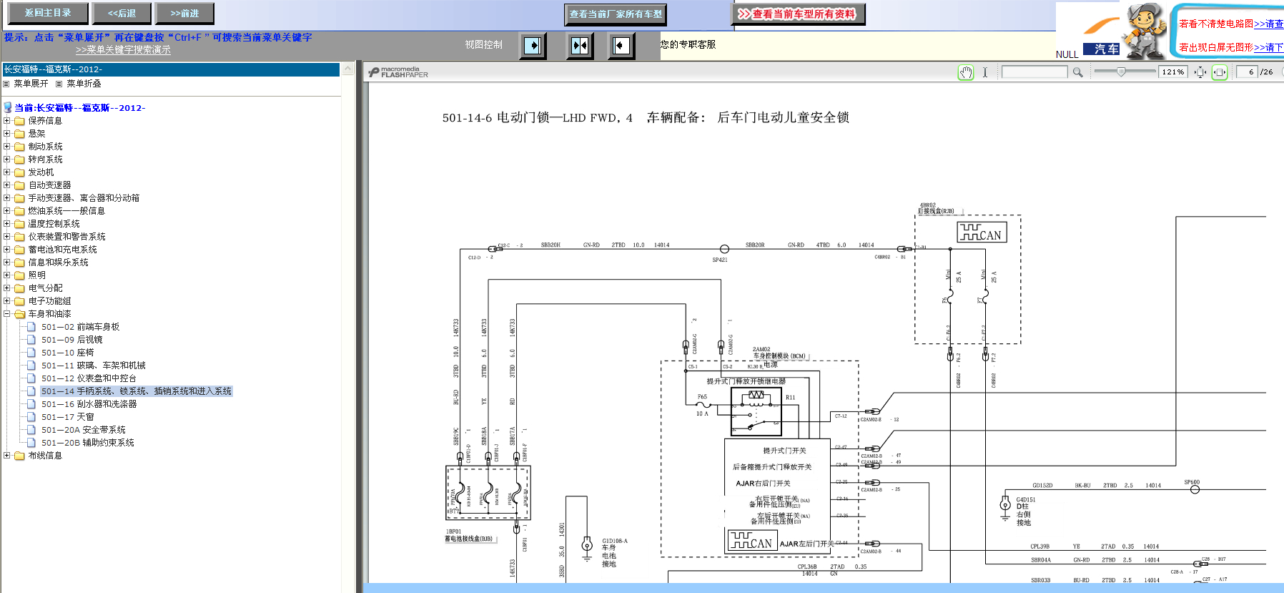Expand the 转向系统 tree node
Screen dimensions: 1284x593
point(7,160)
